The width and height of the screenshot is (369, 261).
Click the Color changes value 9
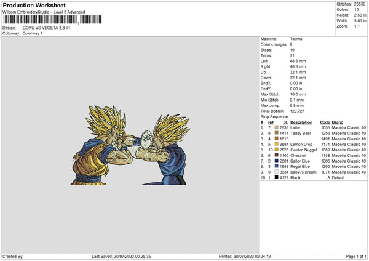click(291, 44)
